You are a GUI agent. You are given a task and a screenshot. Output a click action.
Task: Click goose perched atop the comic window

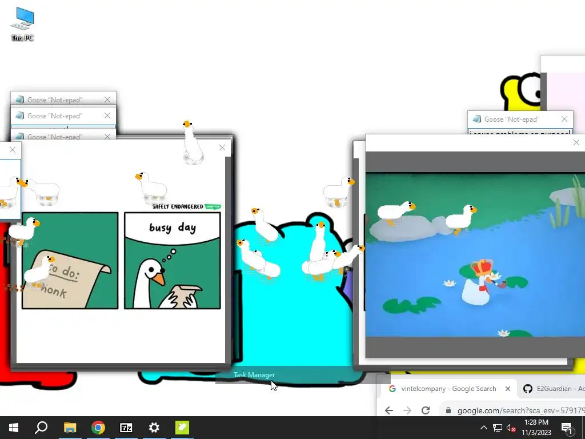click(192, 142)
